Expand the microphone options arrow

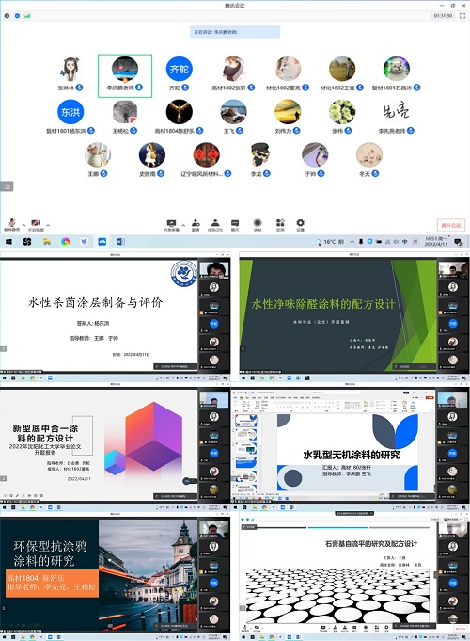23,225
